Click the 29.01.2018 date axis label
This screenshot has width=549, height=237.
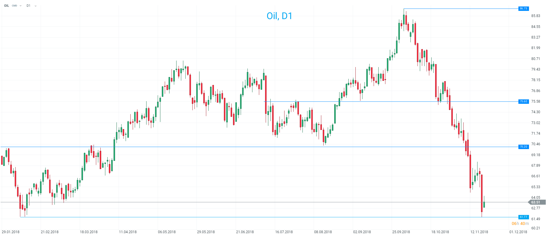[11, 232]
